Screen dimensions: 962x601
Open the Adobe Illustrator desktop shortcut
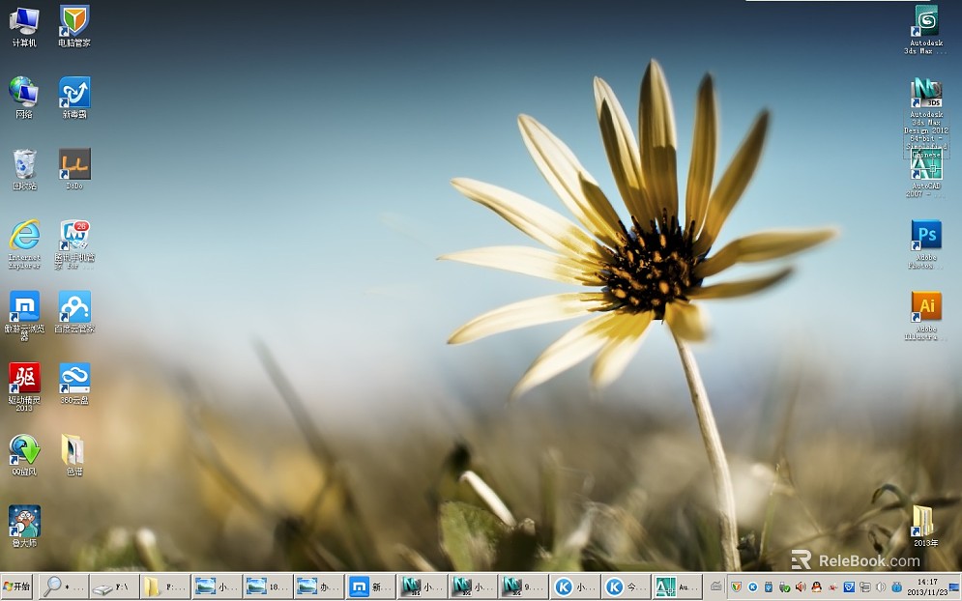click(926, 306)
